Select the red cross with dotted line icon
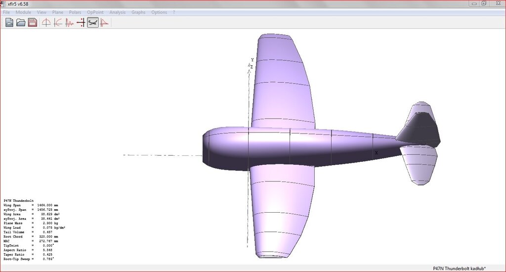The height and width of the screenshot is (272, 506). click(81, 22)
